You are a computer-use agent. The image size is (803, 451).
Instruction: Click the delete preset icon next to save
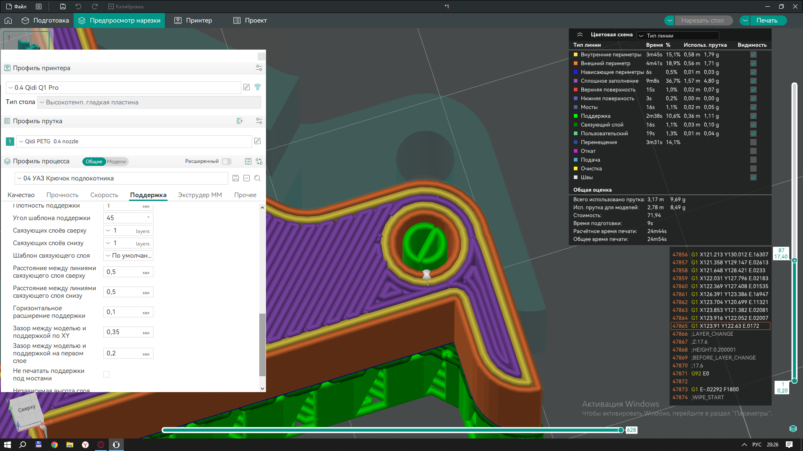click(247, 178)
